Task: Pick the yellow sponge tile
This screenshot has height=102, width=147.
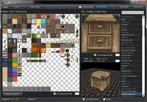Action: click(x=5, y=31)
